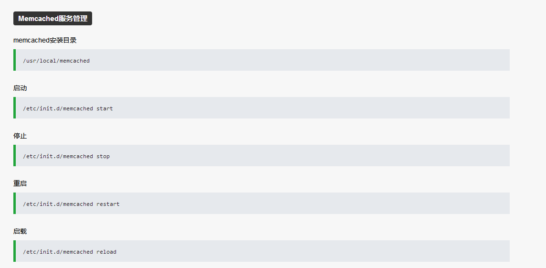Click green bar beside start command block

point(15,107)
